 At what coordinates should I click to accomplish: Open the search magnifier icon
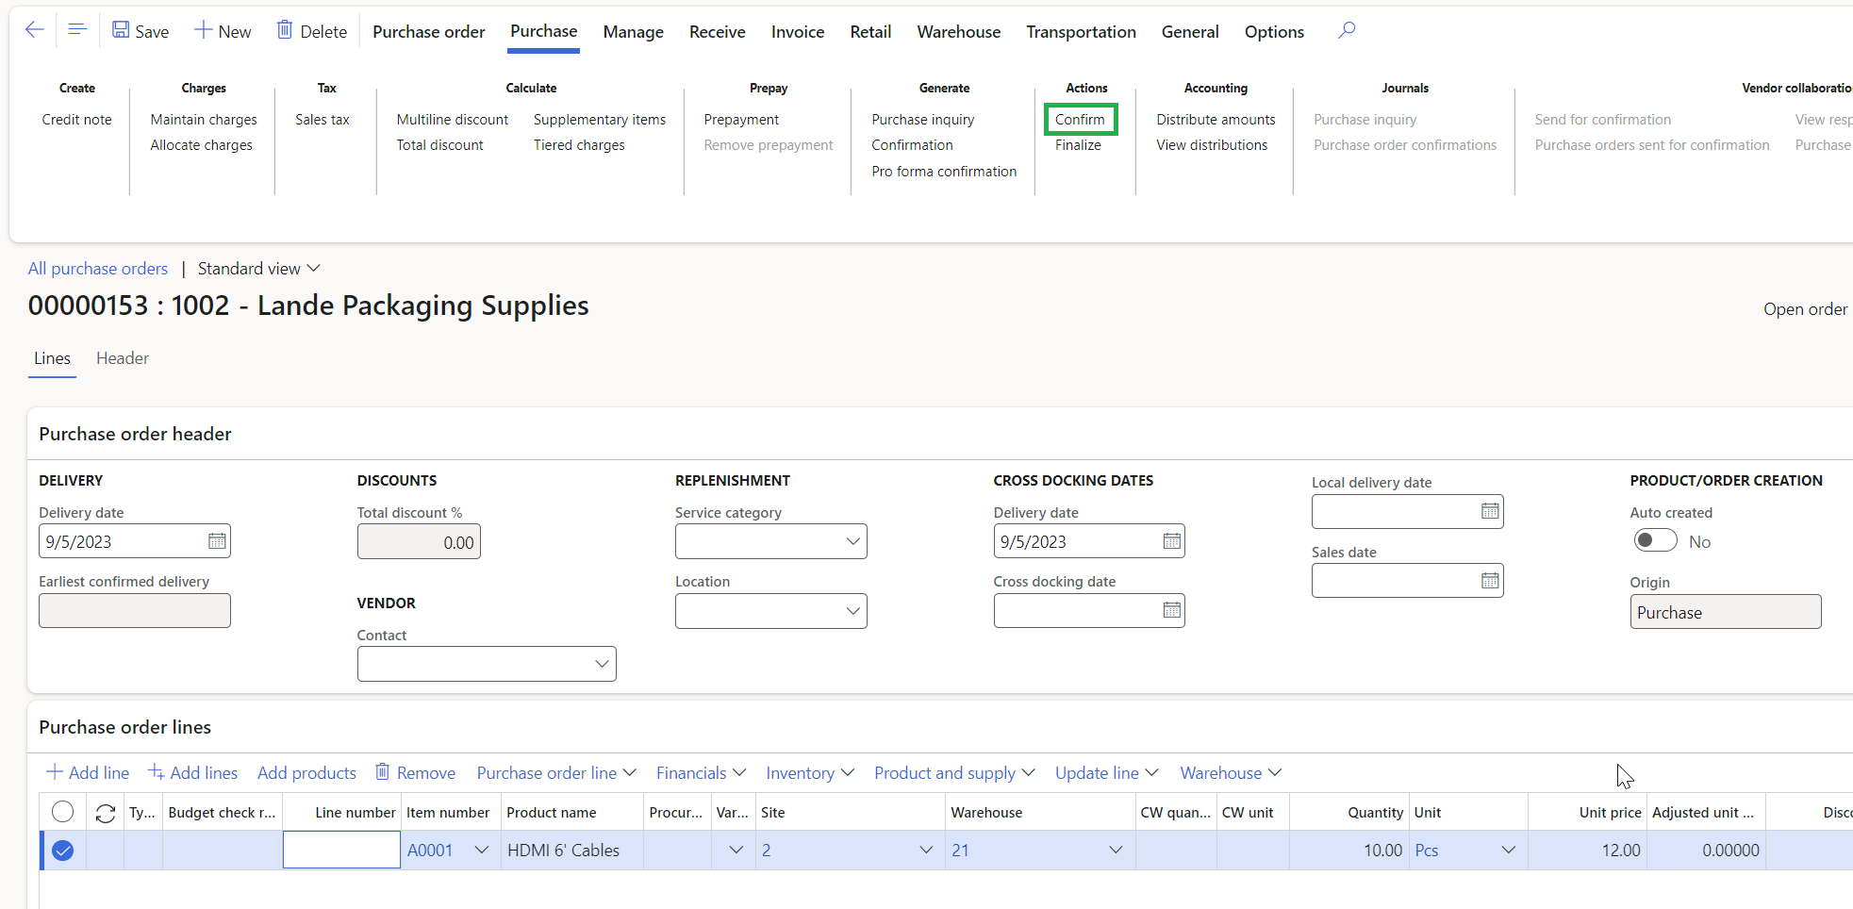point(1346,29)
